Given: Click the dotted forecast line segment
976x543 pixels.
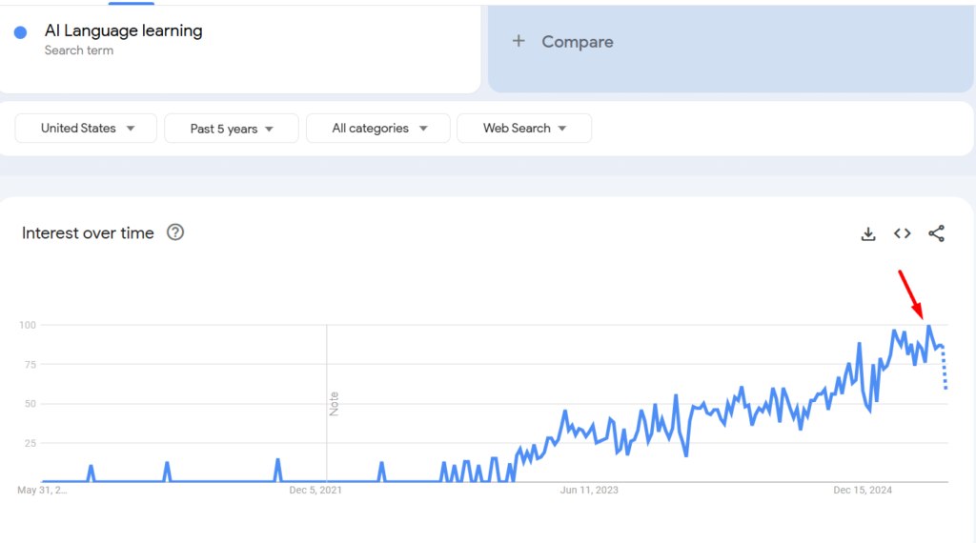Looking at the screenshot, I should (945, 369).
